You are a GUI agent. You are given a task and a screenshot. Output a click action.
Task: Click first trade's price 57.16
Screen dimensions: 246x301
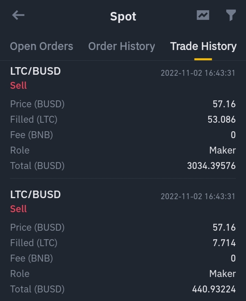[224, 104]
